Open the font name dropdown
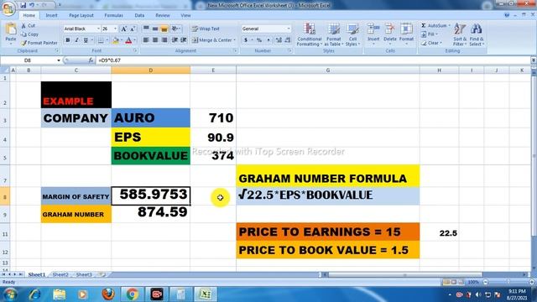The height and width of the screenshot is (302, 537). [98, 29]
